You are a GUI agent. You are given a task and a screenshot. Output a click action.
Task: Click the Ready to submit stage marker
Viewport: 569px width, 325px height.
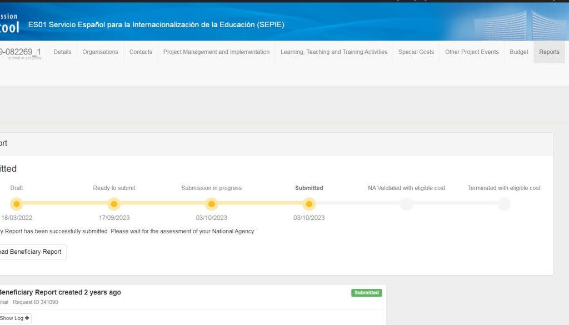coord(114,204)
